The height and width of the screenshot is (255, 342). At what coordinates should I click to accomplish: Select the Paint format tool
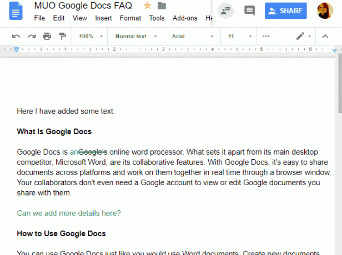point(62,36)
